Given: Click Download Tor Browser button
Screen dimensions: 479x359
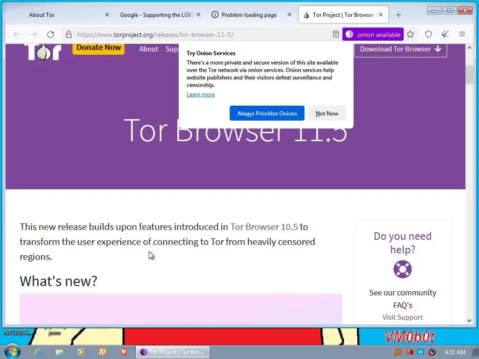Looking at the screenshot, I should point(400,50).
